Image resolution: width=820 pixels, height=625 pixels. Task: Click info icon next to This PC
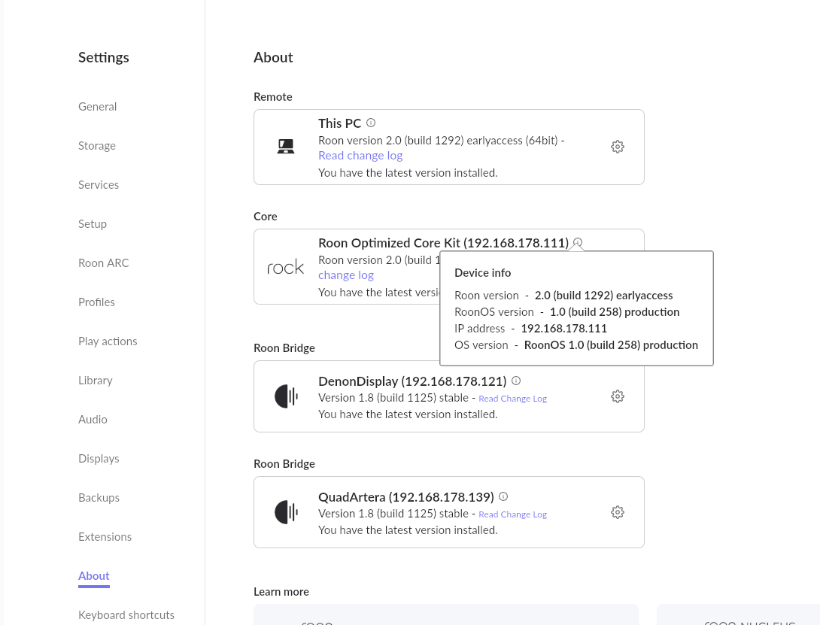tap(371, 123)
